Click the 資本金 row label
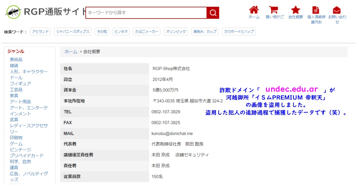The height and width of the screenshot is (186, 359). (x=70, y=90)
